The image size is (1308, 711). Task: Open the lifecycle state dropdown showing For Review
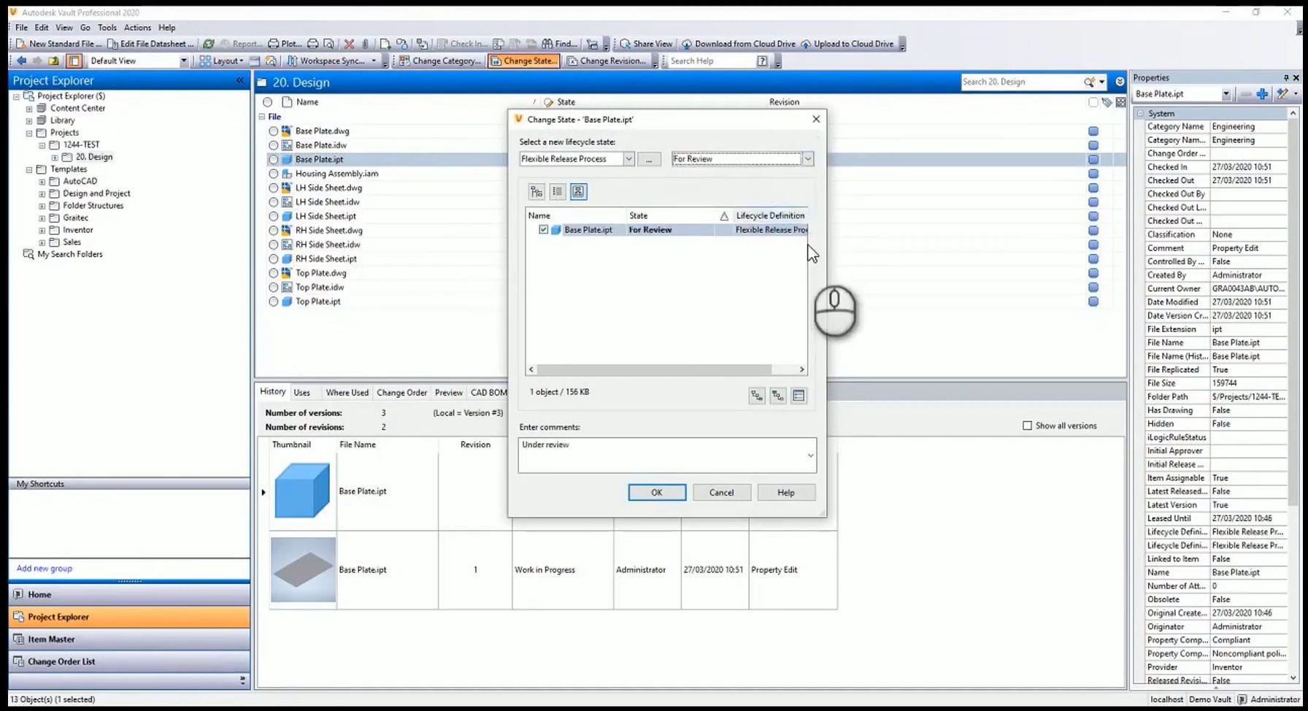807,158
